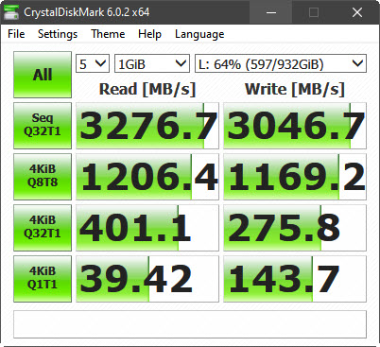380x347 pixels.
Task: Click the Seq write result 3046.7
Action: pyautogui.click(x=295, y=126)
